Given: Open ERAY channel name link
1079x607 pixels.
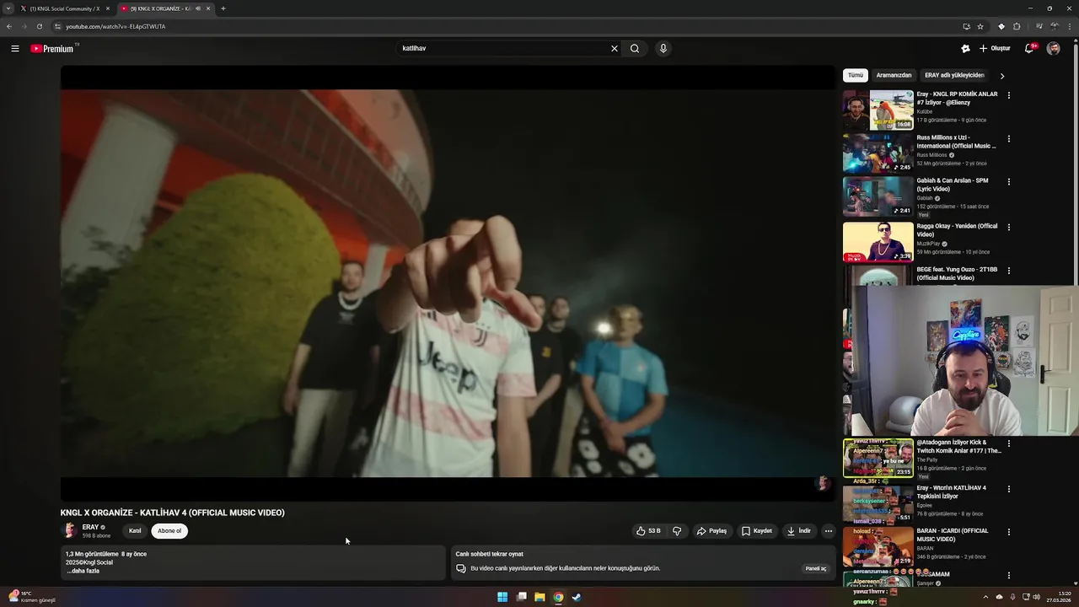Looking at the screenshot, I should (90, 527).
